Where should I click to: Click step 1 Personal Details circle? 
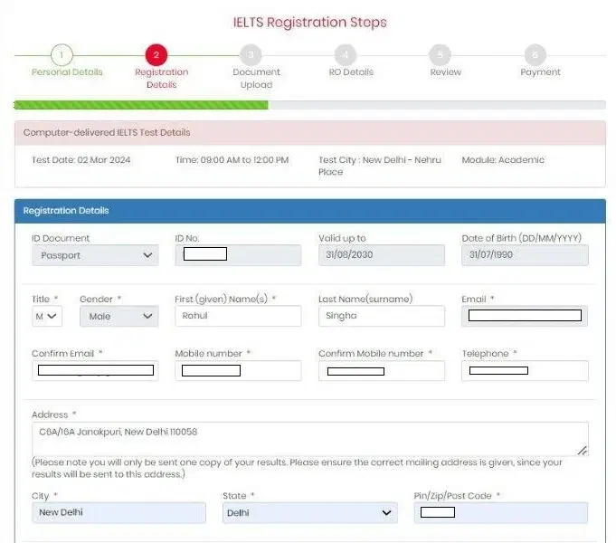[x=62, y=54]
